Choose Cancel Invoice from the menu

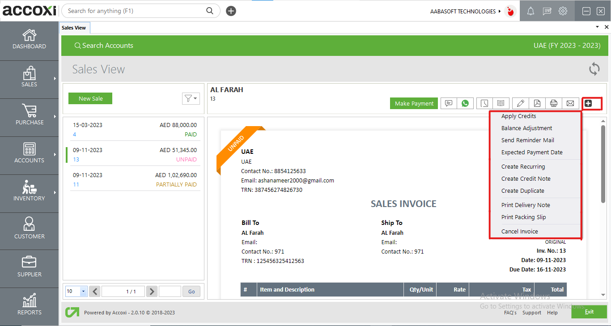click(519, 231)
